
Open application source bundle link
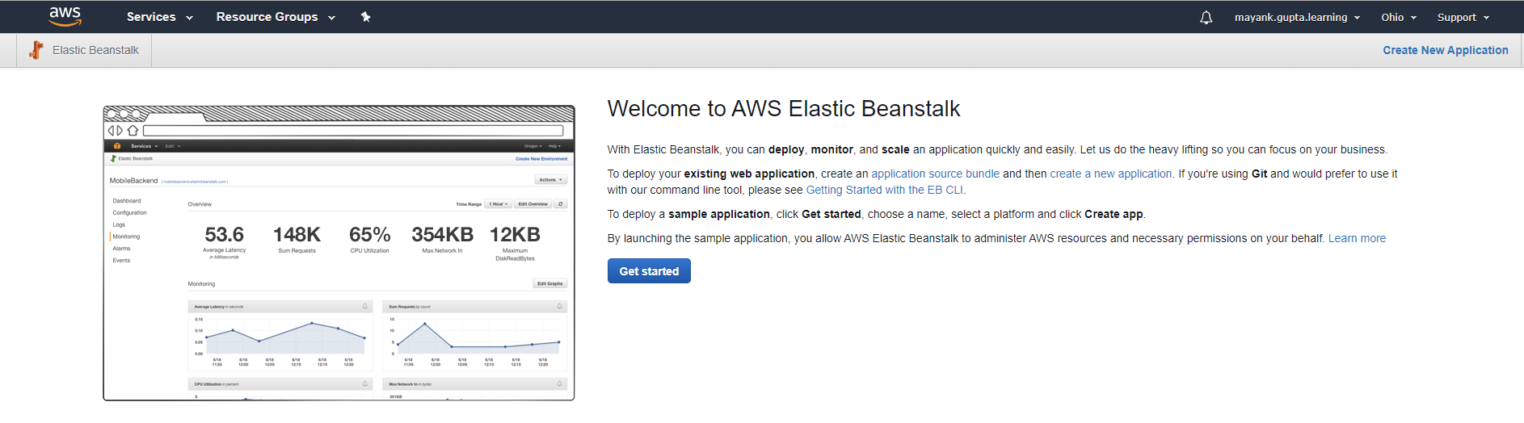[935, 174]
